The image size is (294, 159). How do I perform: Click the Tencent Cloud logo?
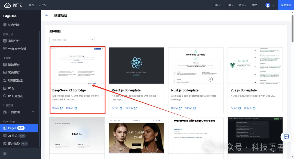(x=13, y=5)
